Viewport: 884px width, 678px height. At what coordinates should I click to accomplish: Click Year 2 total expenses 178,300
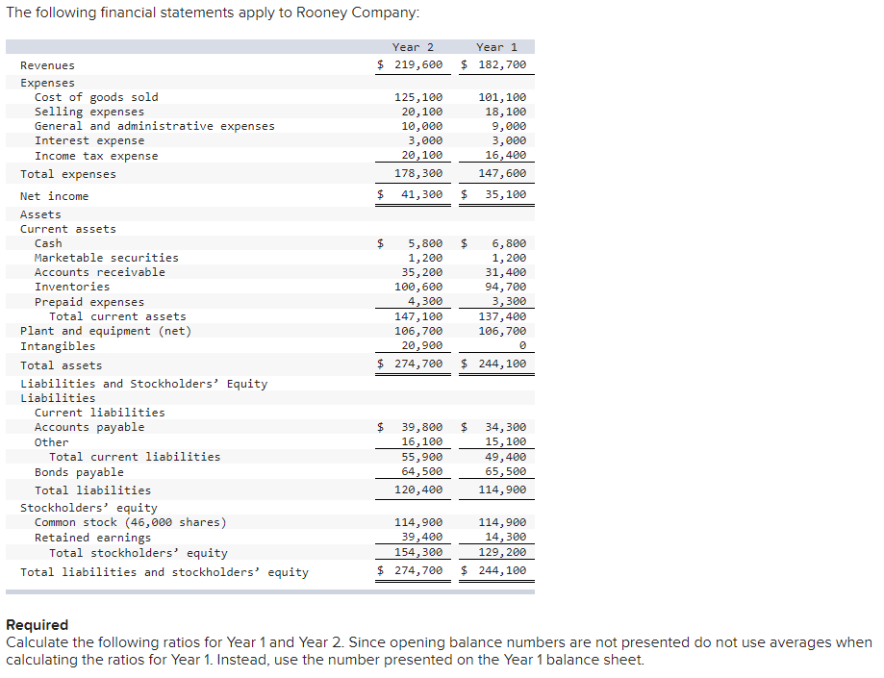coord(418,173)
